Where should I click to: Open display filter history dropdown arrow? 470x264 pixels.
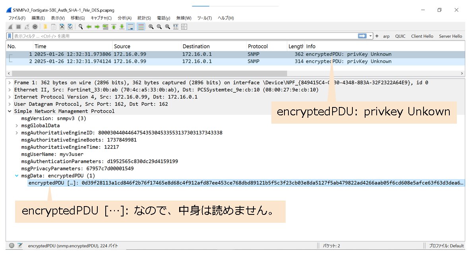pyautogui.click(x=371, y=36)
